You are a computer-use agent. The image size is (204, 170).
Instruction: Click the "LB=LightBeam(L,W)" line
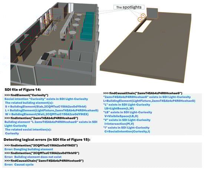pos(119,109)
